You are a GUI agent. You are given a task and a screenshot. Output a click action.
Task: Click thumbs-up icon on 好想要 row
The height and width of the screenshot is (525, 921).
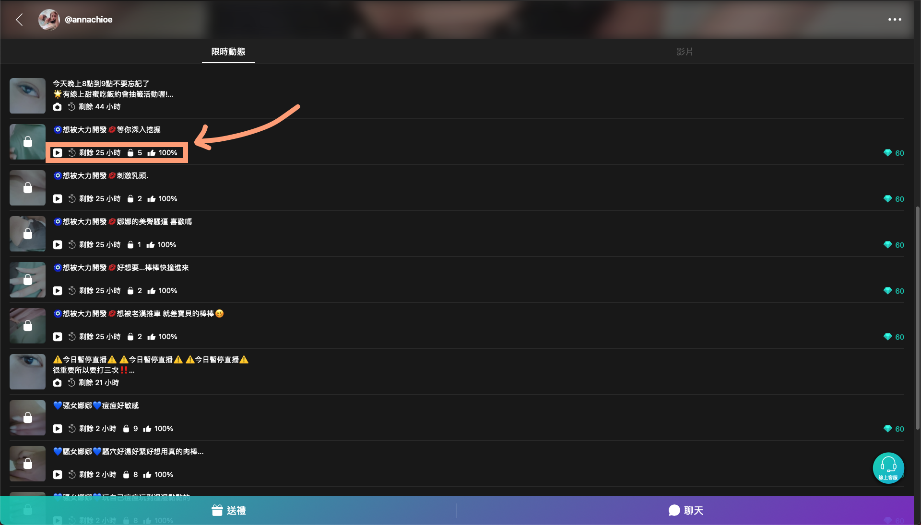(x=152, y=291)
